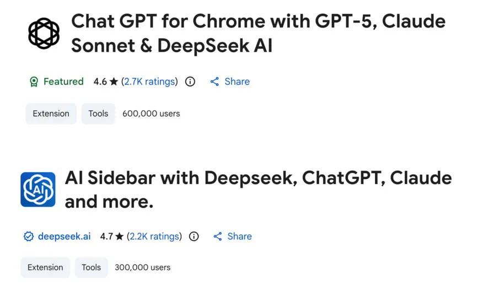478x290 pixels.
Task: Click Share text for Chat GPT extension
Action: coord(237,82)
